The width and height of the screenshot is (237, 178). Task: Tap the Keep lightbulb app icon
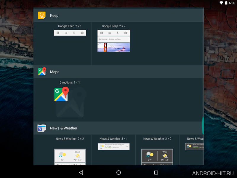click(x=42, y=15)
